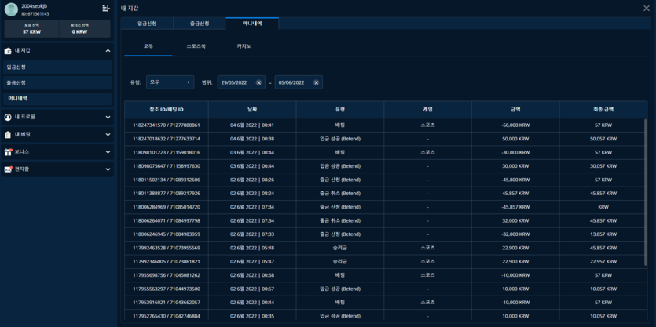Expand the 내 베팅 section chevron
656x327 pixels.
coord(108,134)
